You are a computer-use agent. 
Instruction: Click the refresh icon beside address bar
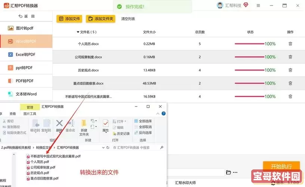108,148
